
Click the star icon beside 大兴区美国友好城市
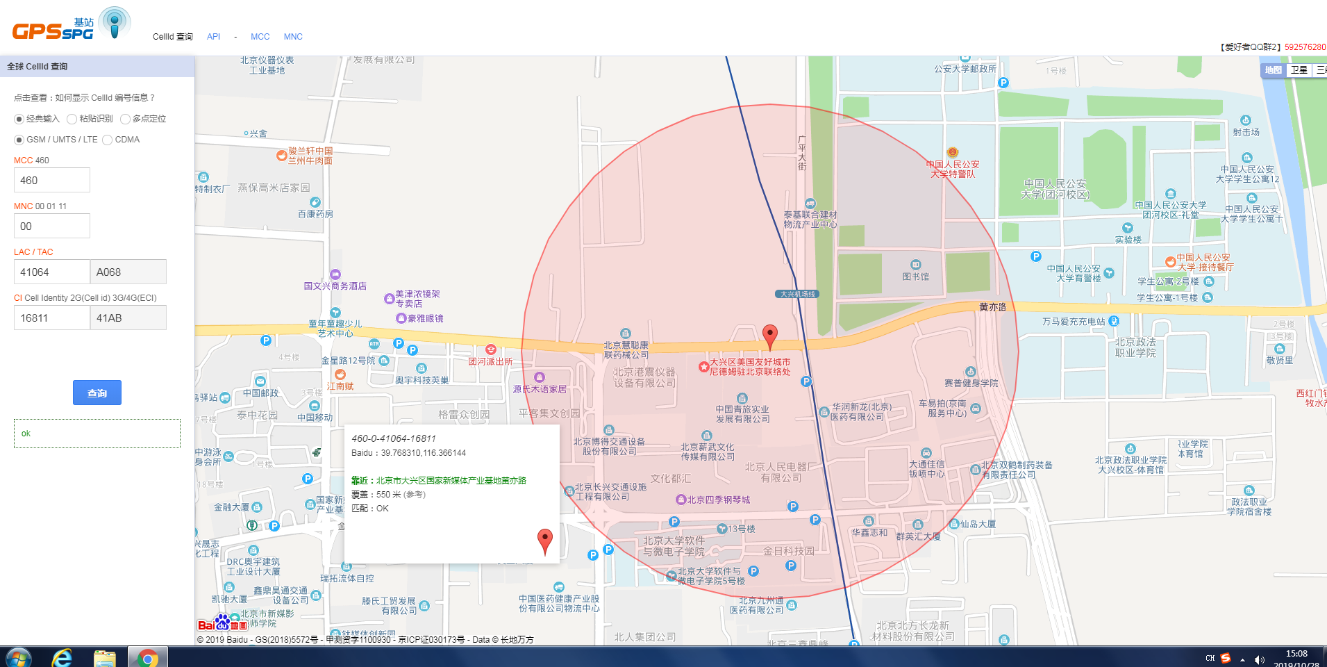(703, 366)
